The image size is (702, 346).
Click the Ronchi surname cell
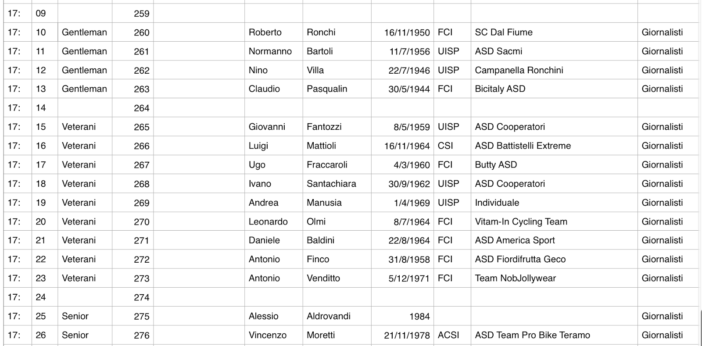click(337, 32)
